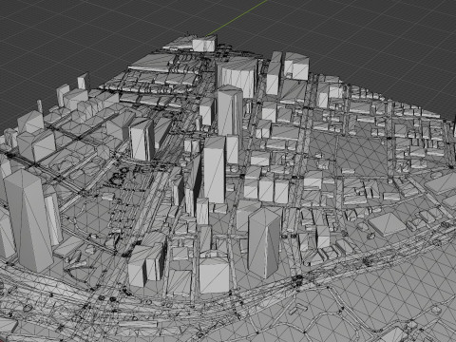
Task: Select the tallest tapered skyscraper in left foreground
Action: coord(28,221)
